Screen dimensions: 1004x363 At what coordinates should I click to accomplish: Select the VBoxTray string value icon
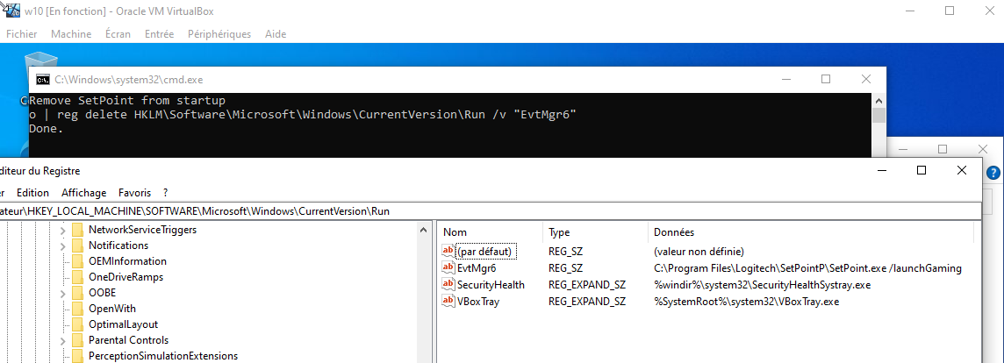point(448,302)
